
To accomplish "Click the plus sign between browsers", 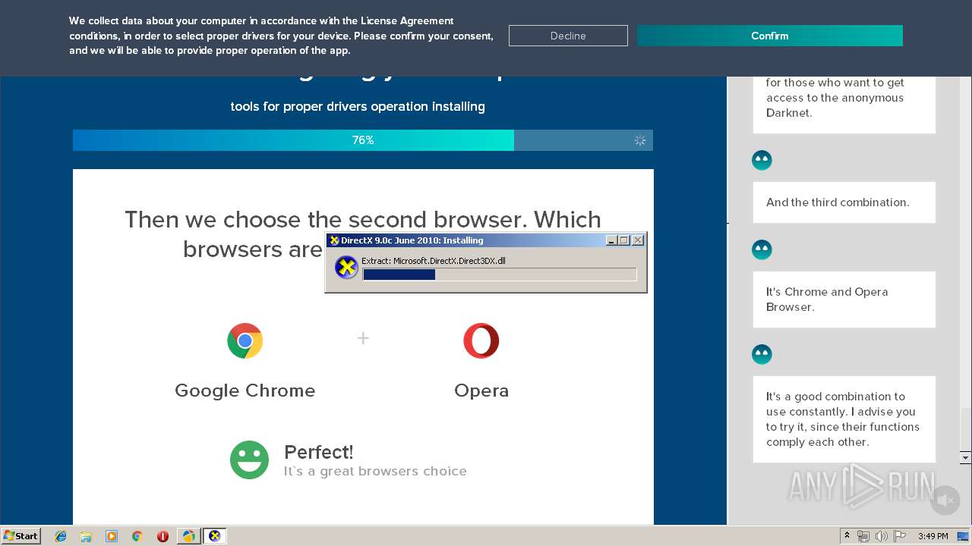I will click(363, 338).
